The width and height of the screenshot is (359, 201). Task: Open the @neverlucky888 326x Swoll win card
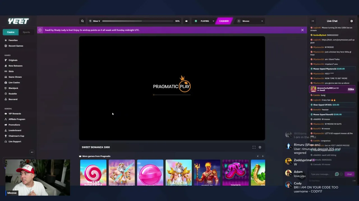point(332,89)
